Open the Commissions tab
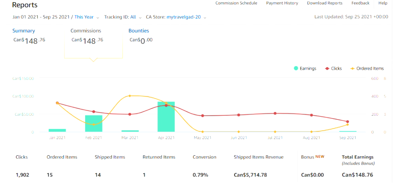The width and height of the screenshot is (400, 187). (x=86, y=31)
